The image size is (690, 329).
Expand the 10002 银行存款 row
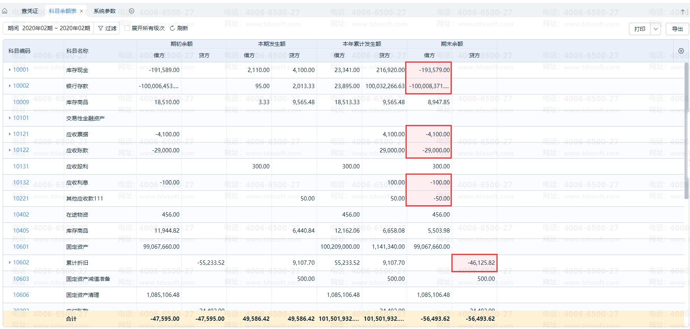point(10,86)
